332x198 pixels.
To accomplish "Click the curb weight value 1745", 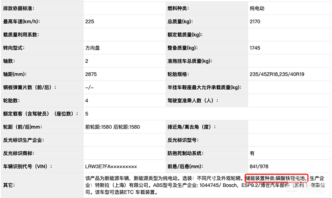I will coord(255,48).
